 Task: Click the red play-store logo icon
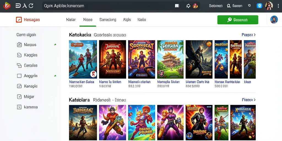pos(7,6)
